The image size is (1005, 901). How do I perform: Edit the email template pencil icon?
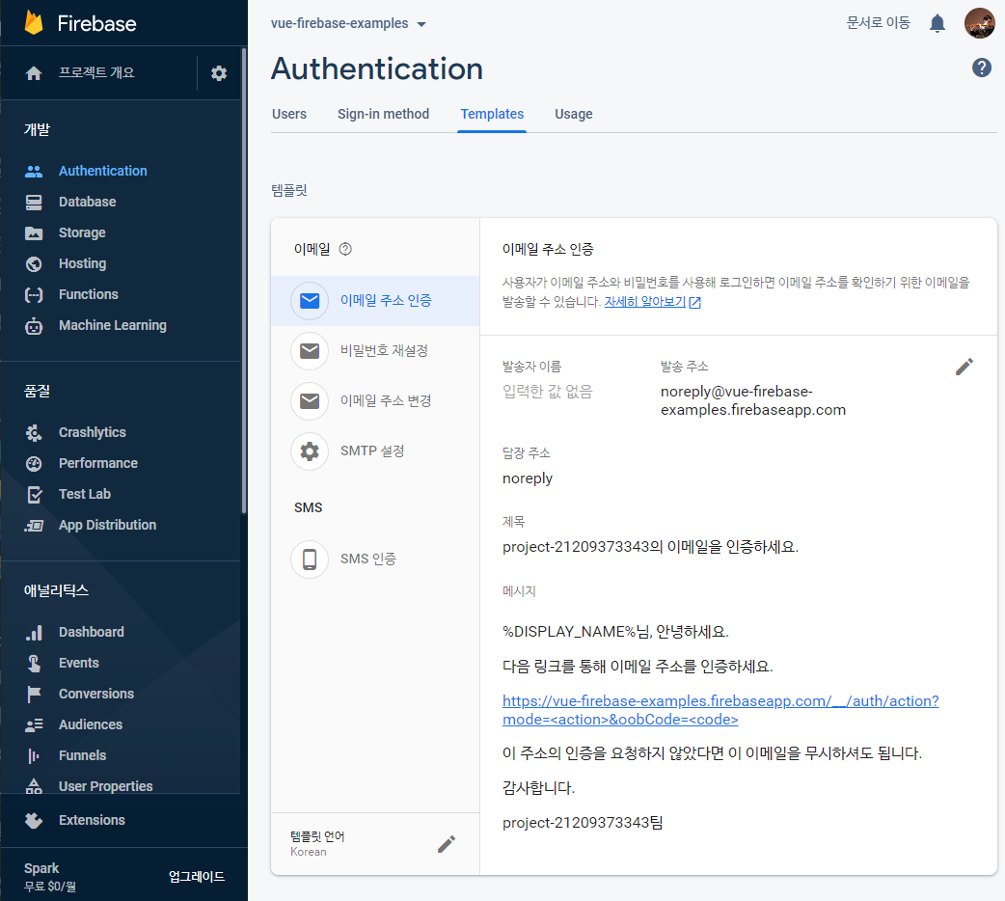964,367
